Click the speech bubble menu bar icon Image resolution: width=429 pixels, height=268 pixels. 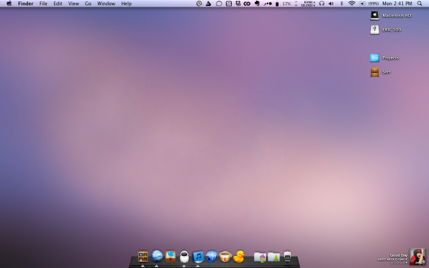point(219,3)
